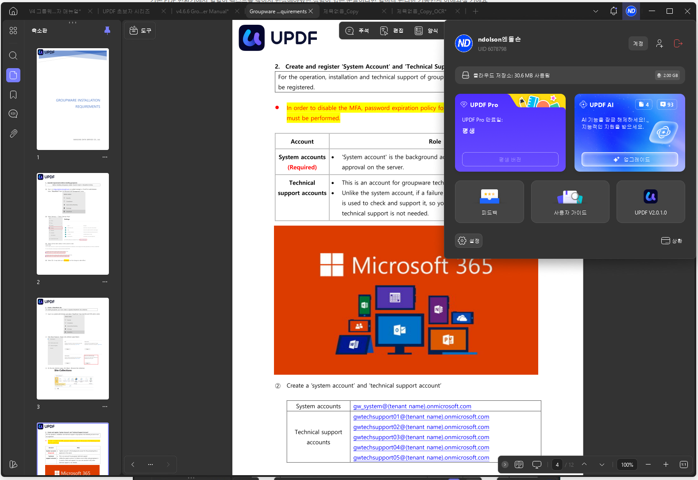Open the 도구 tools button
This screenshot has height=480, width=698.
(140, 31)
